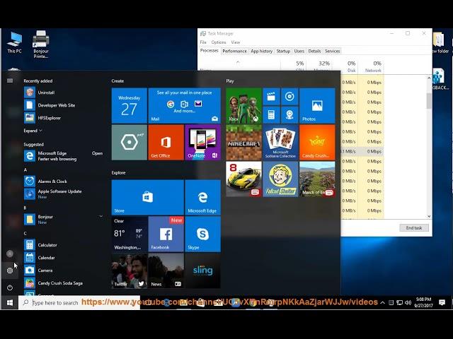Screen dimensions: 453x339
Task: Click End task button in Task Manager
Action: click(414, 227)
